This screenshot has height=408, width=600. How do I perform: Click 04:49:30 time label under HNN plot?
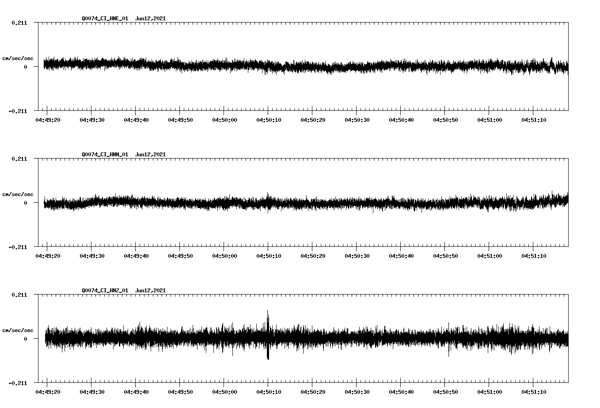[92, 256]
